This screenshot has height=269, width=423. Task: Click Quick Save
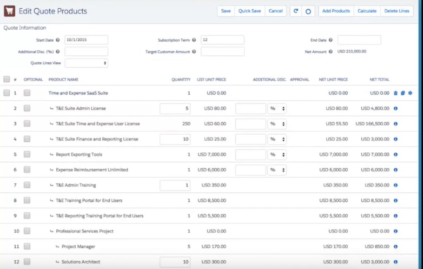tap(250, 11)
